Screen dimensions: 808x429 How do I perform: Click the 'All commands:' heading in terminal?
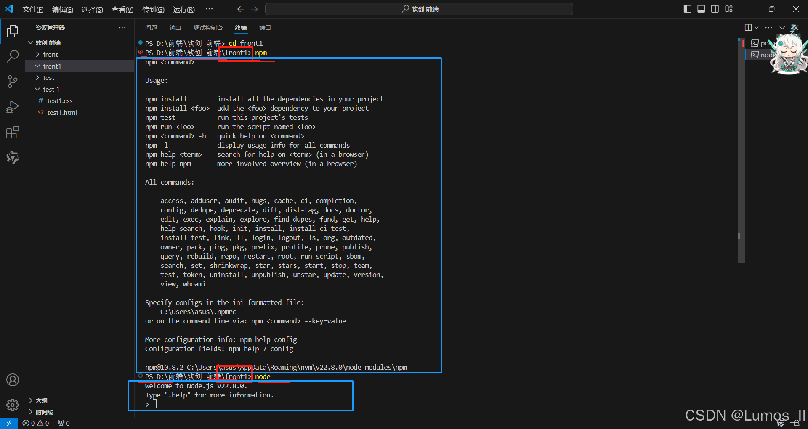point(170,182)
